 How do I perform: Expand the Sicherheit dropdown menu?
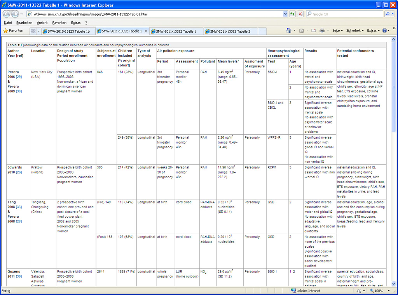(x=355, y=31)
